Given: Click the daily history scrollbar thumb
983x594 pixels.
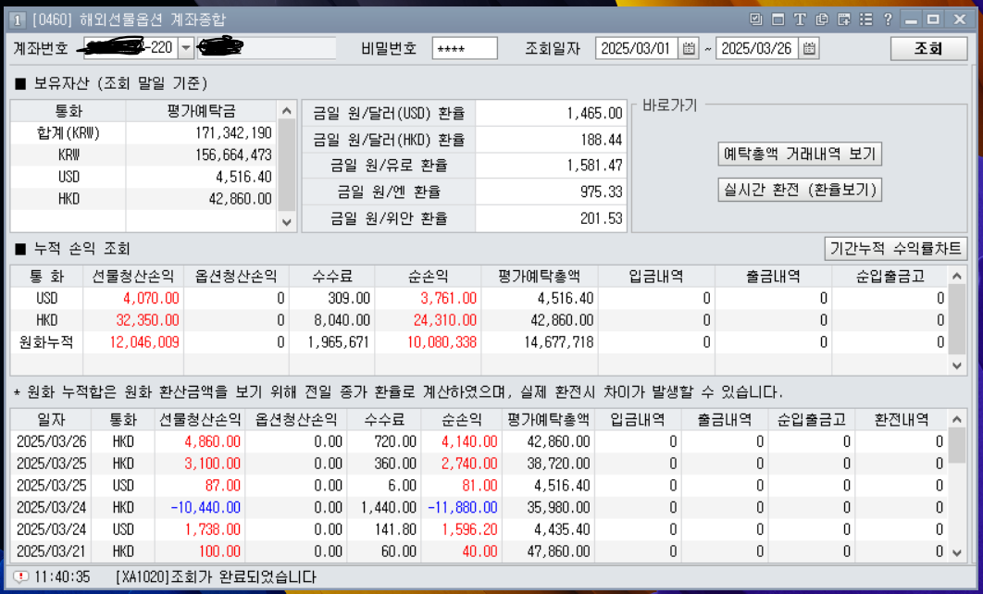Looking at the screenshot, I should 957,446.
